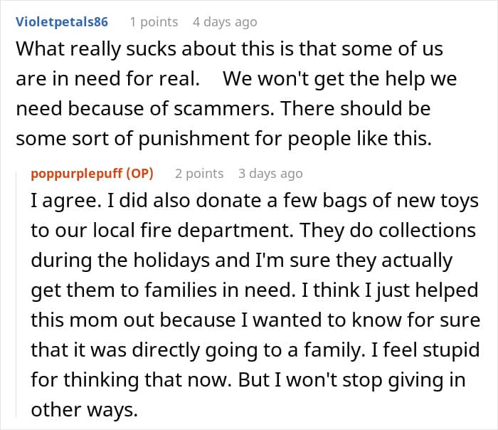498x430 pixels.
Task: Click "other ways." final reply line
Action: pyautogui.click(x=84, y=410)
